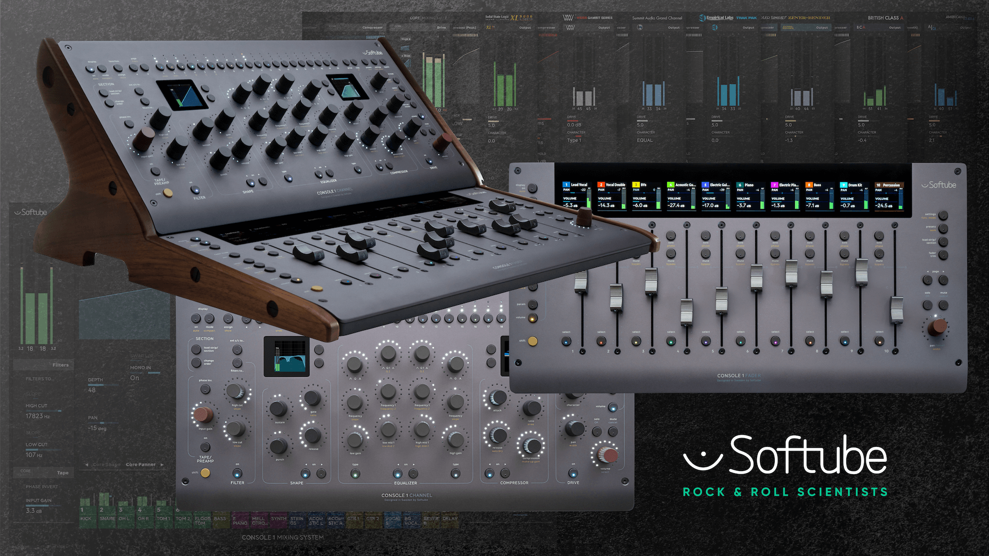Click the Bass channel volume readout -7.1 dB
The image size is (989, 556).
(x=813, y=205)
